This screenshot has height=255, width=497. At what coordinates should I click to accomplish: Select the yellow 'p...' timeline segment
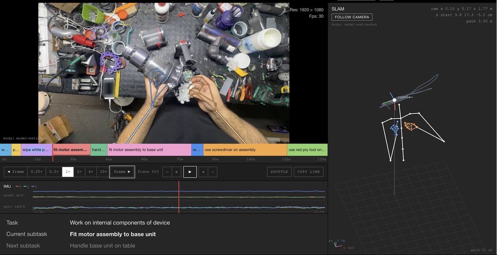click(16, 150)
